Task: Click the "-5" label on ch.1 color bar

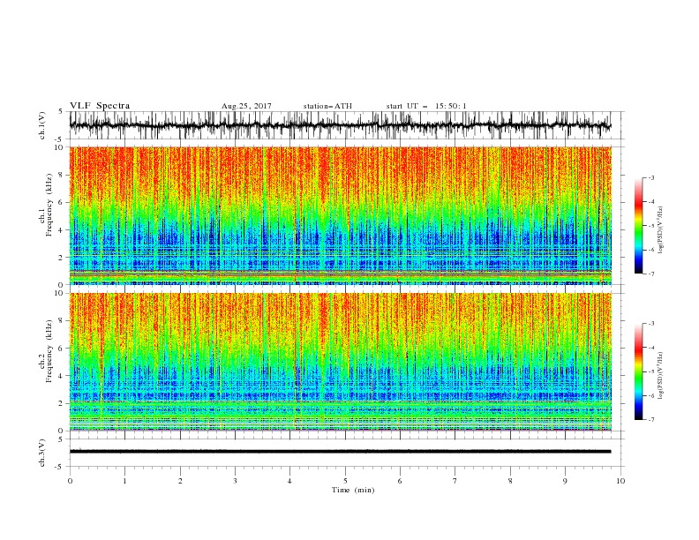Action: pyautogui.click(x=651, y=226)
